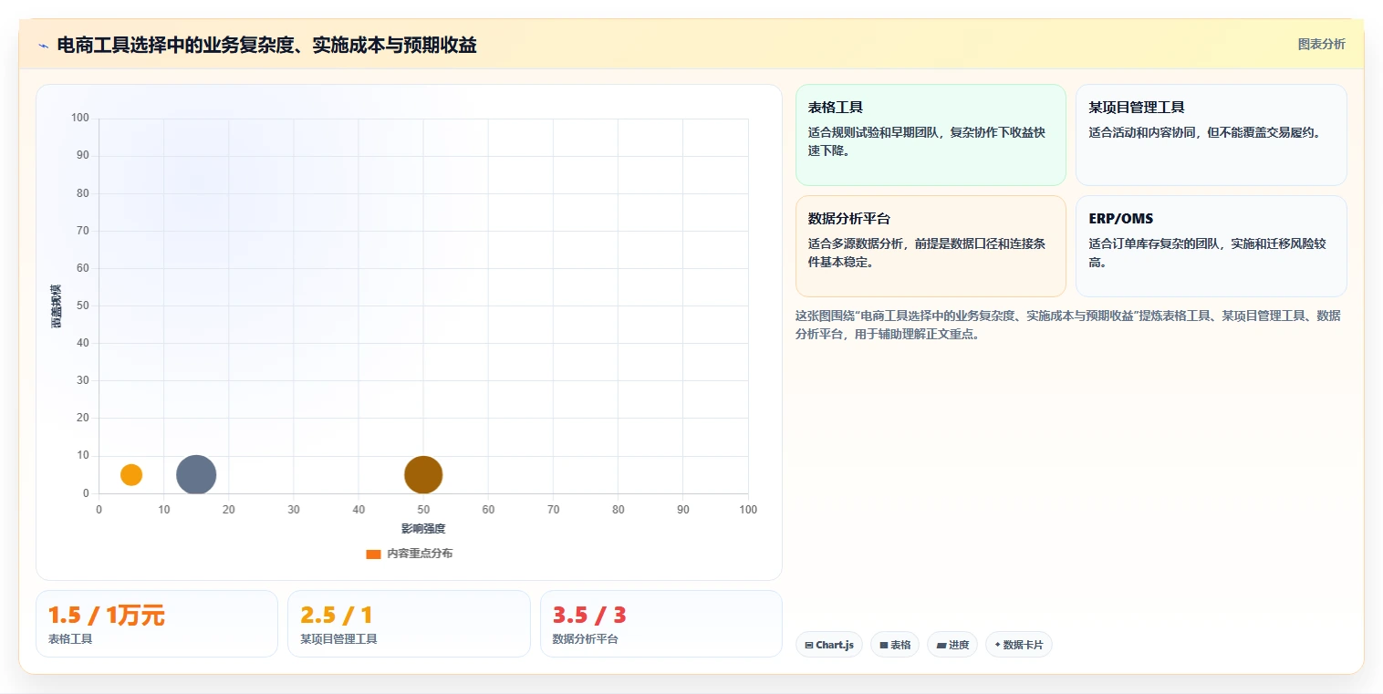Open the 某项目管理工具 description card
Screen dimensions: 1383x694
1211,135
